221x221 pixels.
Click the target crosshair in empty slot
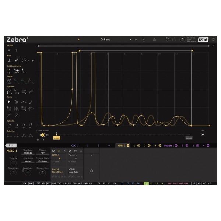click(92, 171)
